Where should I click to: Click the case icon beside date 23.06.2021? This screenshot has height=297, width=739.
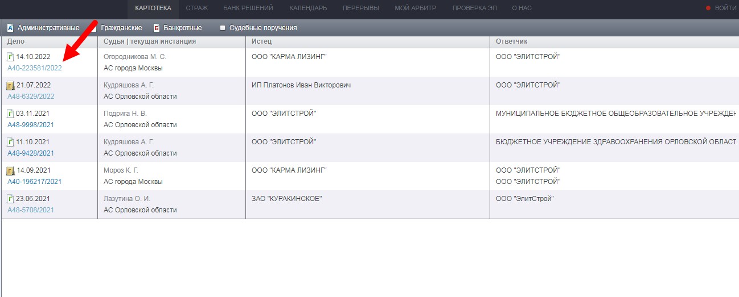[10, 199]
